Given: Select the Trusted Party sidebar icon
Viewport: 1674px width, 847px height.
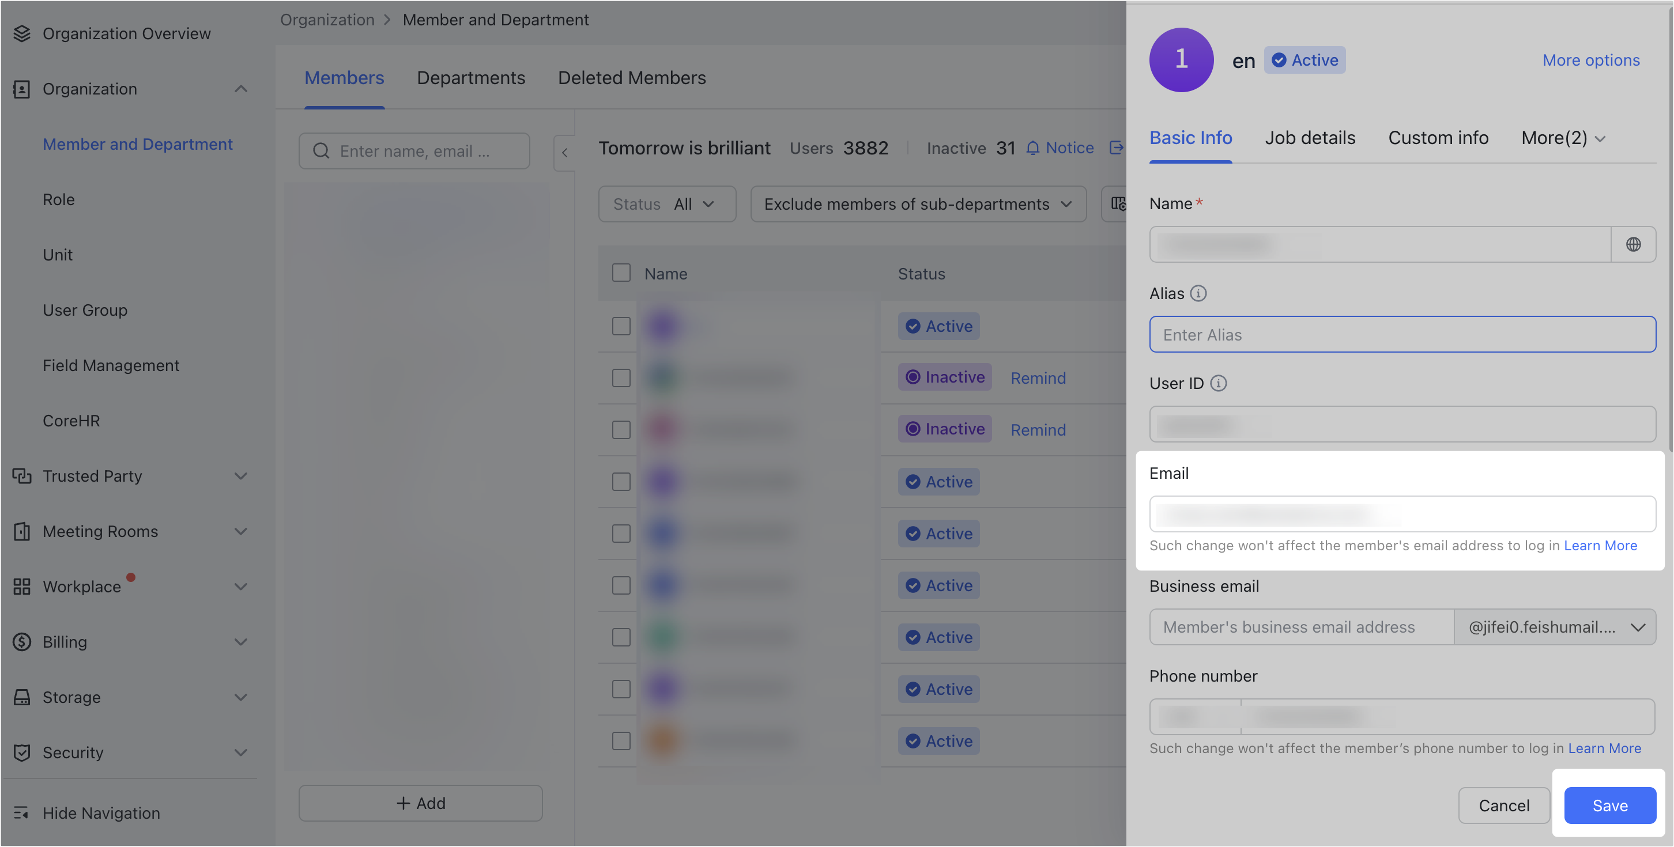Looking at the screenshot, I should (x=21, y=476).
